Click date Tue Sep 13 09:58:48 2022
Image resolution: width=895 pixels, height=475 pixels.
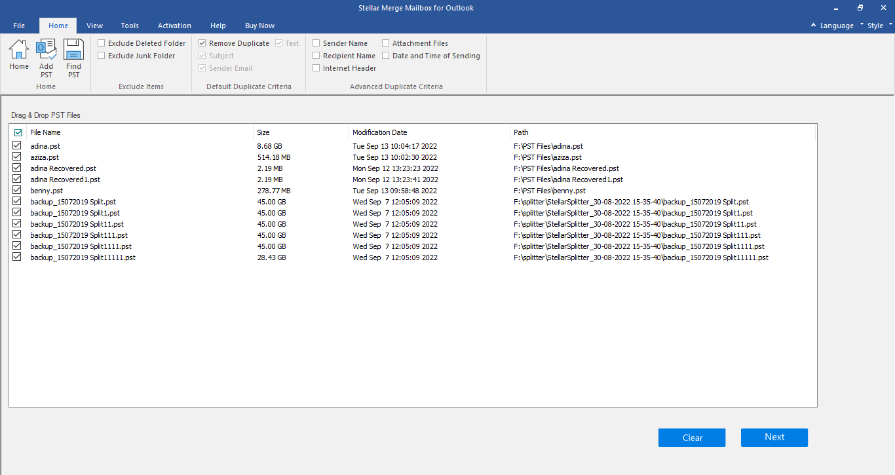coord(395,191)
